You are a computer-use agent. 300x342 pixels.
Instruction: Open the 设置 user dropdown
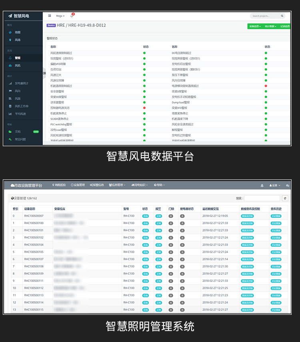pyautogui.click(x=275, y=185)
